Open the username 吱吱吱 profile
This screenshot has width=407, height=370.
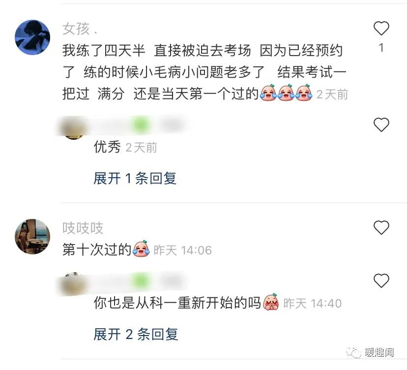coord(83,228)
